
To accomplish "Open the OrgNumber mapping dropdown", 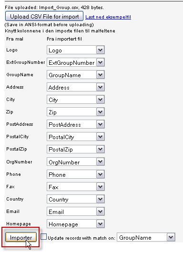I will pos(76,162).
